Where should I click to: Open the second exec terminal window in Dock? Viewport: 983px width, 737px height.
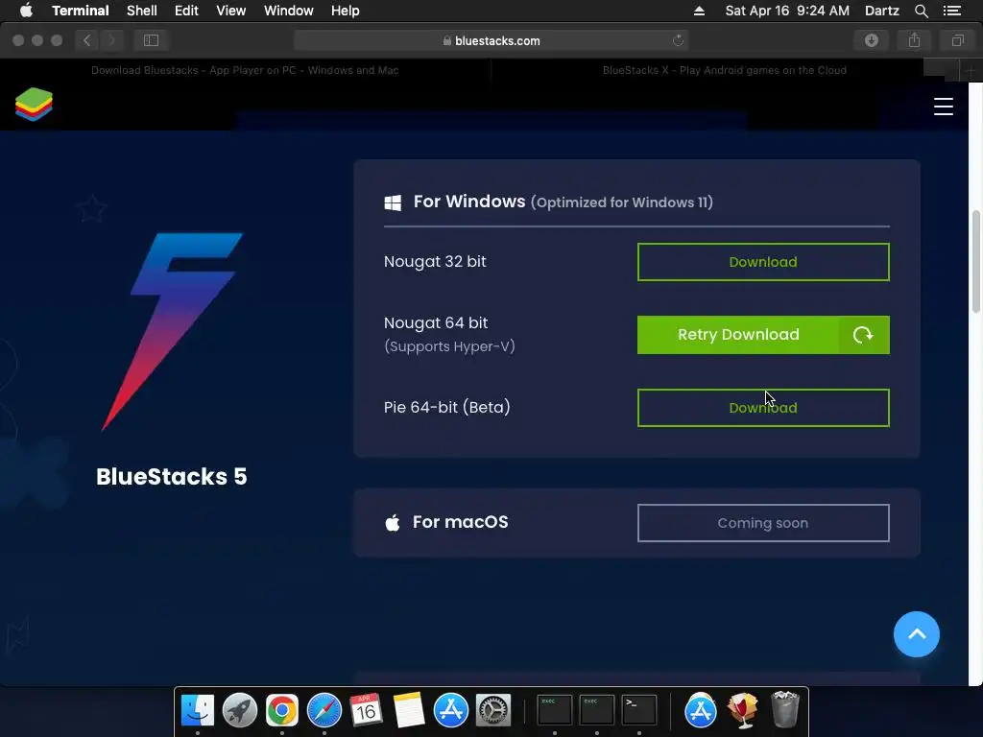coord(596,710)
